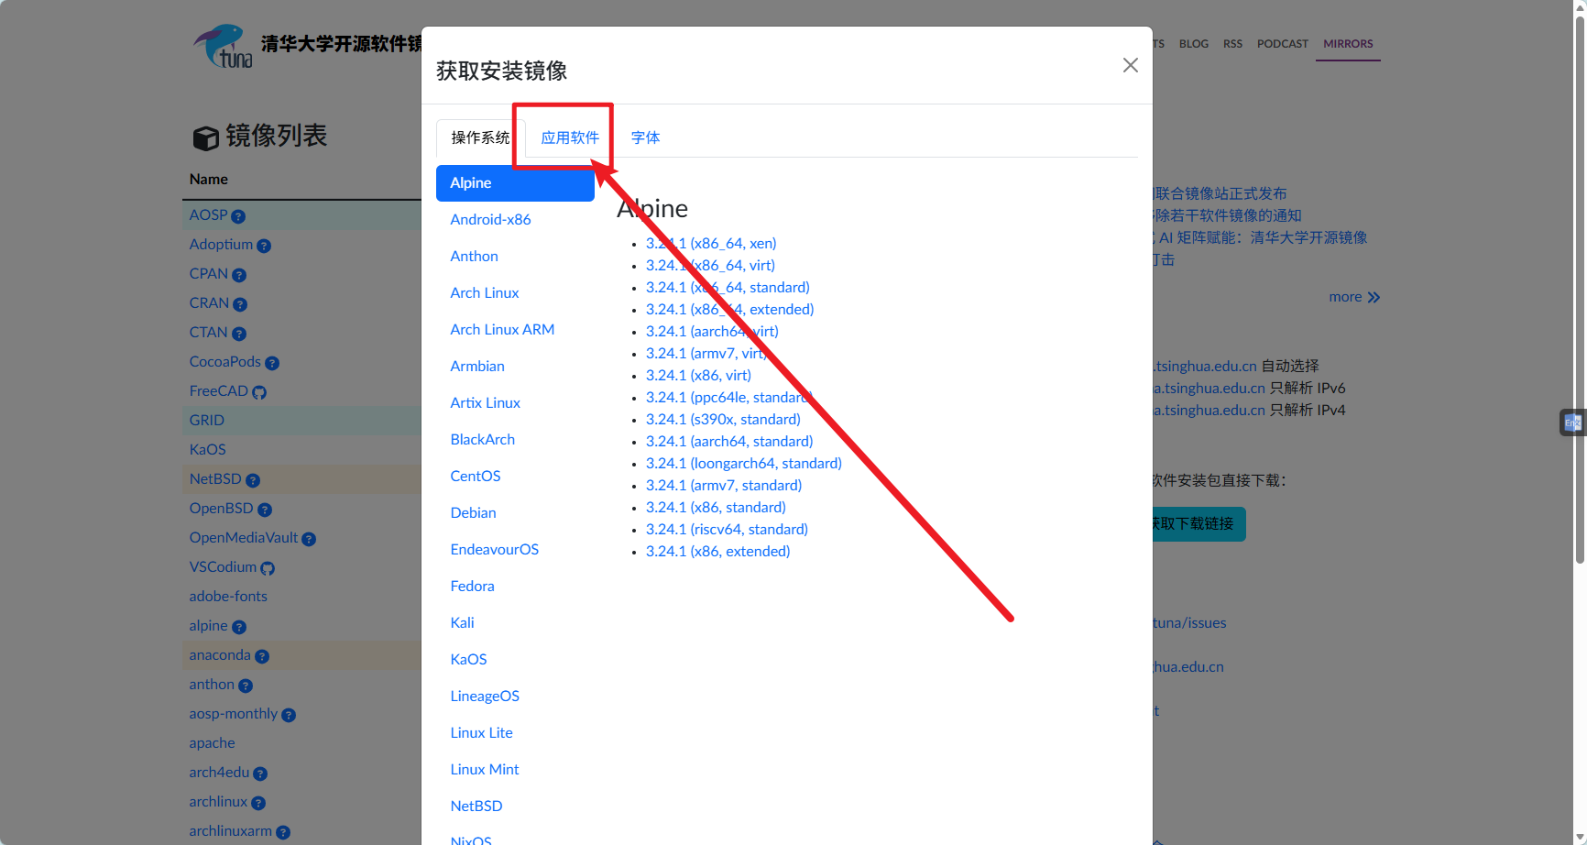Download Alpine 3.24.1 (s390x, standard) image
Viewport: 1587px width, 845px height.
723,420
